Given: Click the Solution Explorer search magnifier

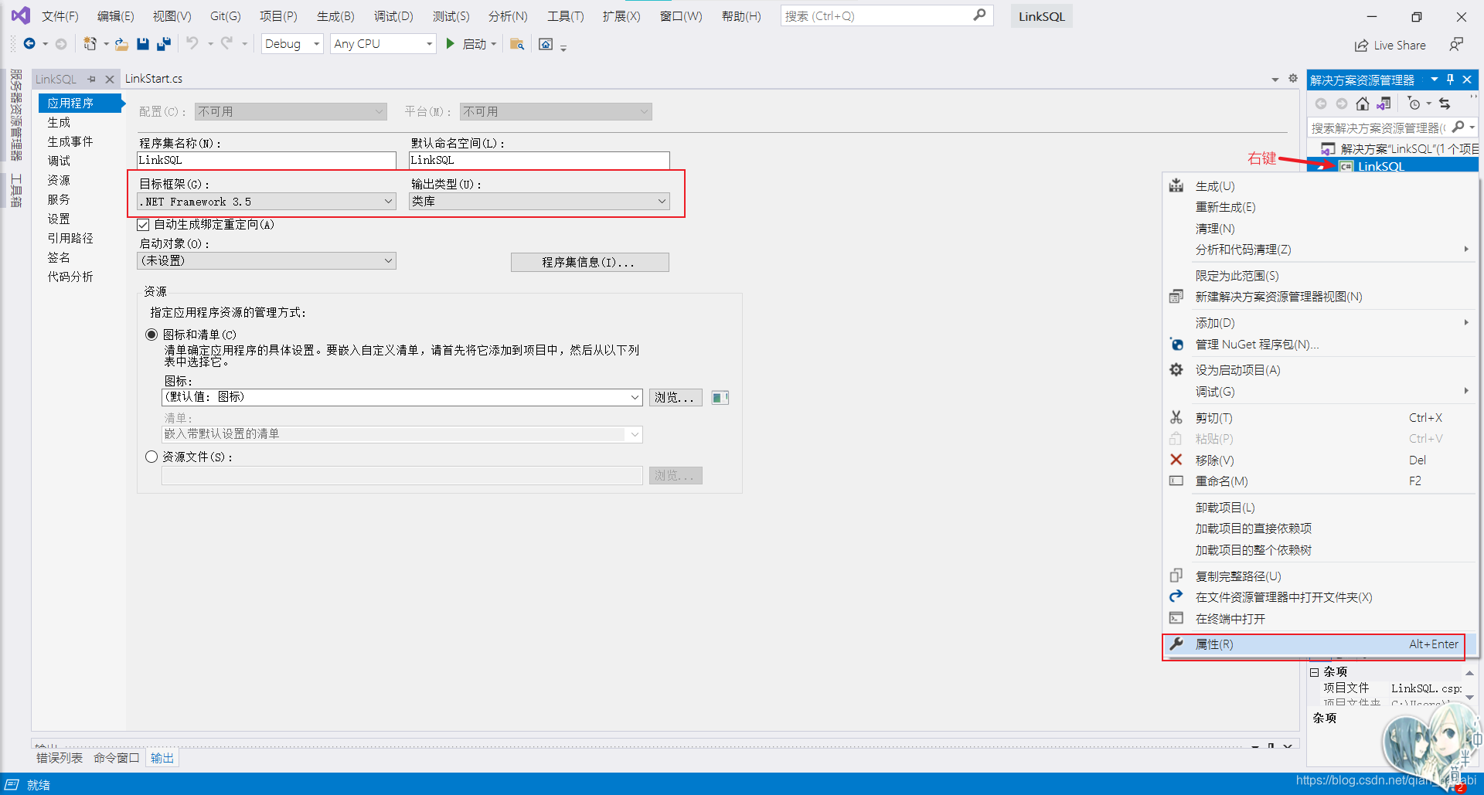Looking at the screenshot, I should click(1458, 127).
